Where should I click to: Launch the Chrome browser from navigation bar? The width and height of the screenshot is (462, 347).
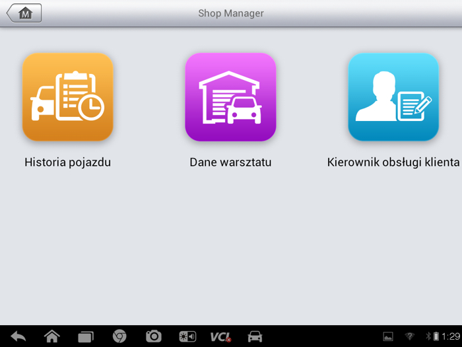click(x=119, y=336)
